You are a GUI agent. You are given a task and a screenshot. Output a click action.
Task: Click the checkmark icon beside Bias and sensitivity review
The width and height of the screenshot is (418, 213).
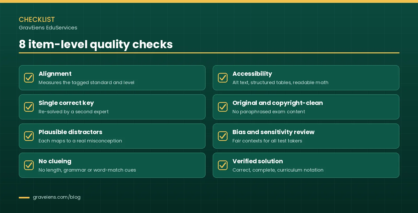223,136
